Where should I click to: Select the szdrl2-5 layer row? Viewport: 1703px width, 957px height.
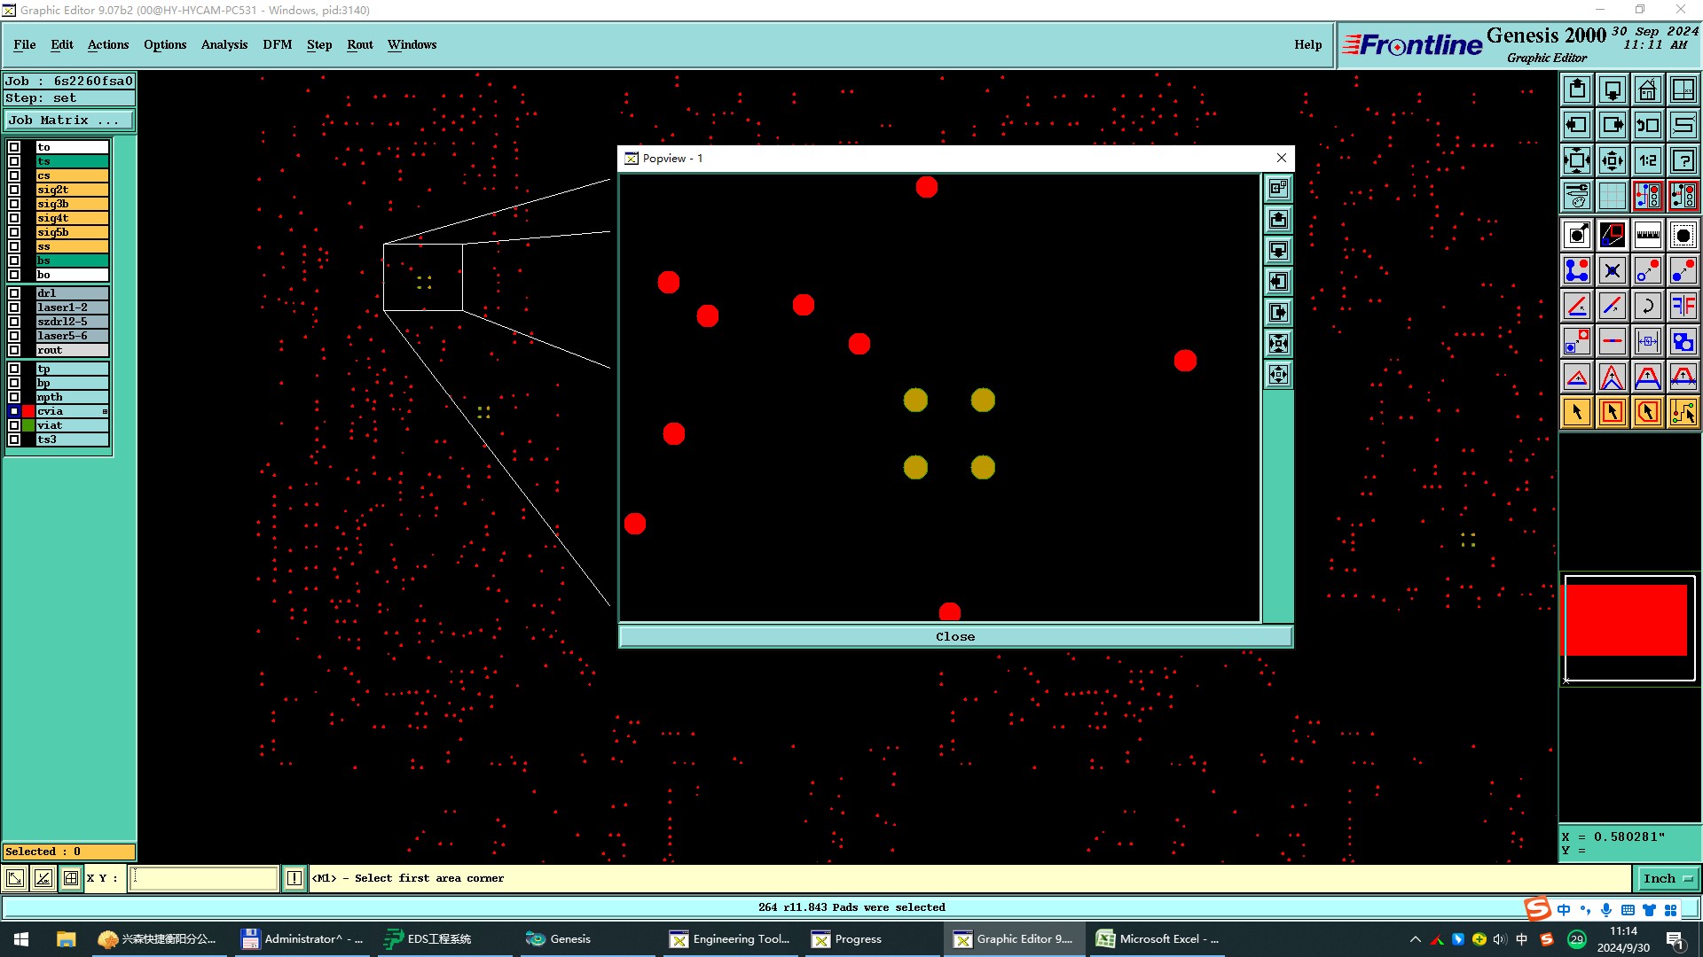(x=72, y=322)
